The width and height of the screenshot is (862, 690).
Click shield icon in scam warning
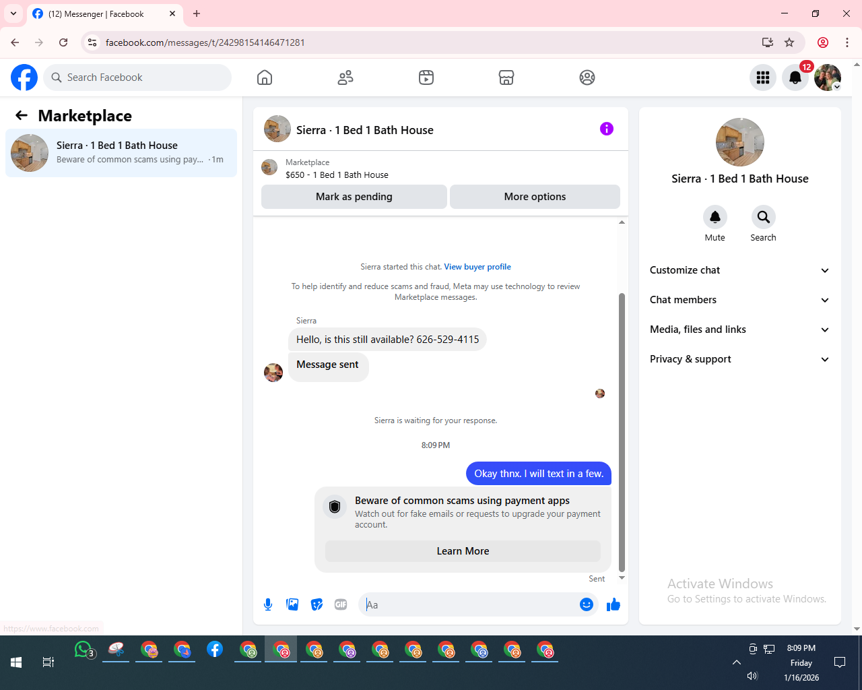[x=335, y=507]
